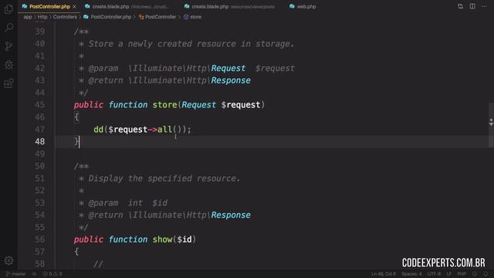Switch to the web.php tab
The image size is (494, 278).
click(303, 7)
